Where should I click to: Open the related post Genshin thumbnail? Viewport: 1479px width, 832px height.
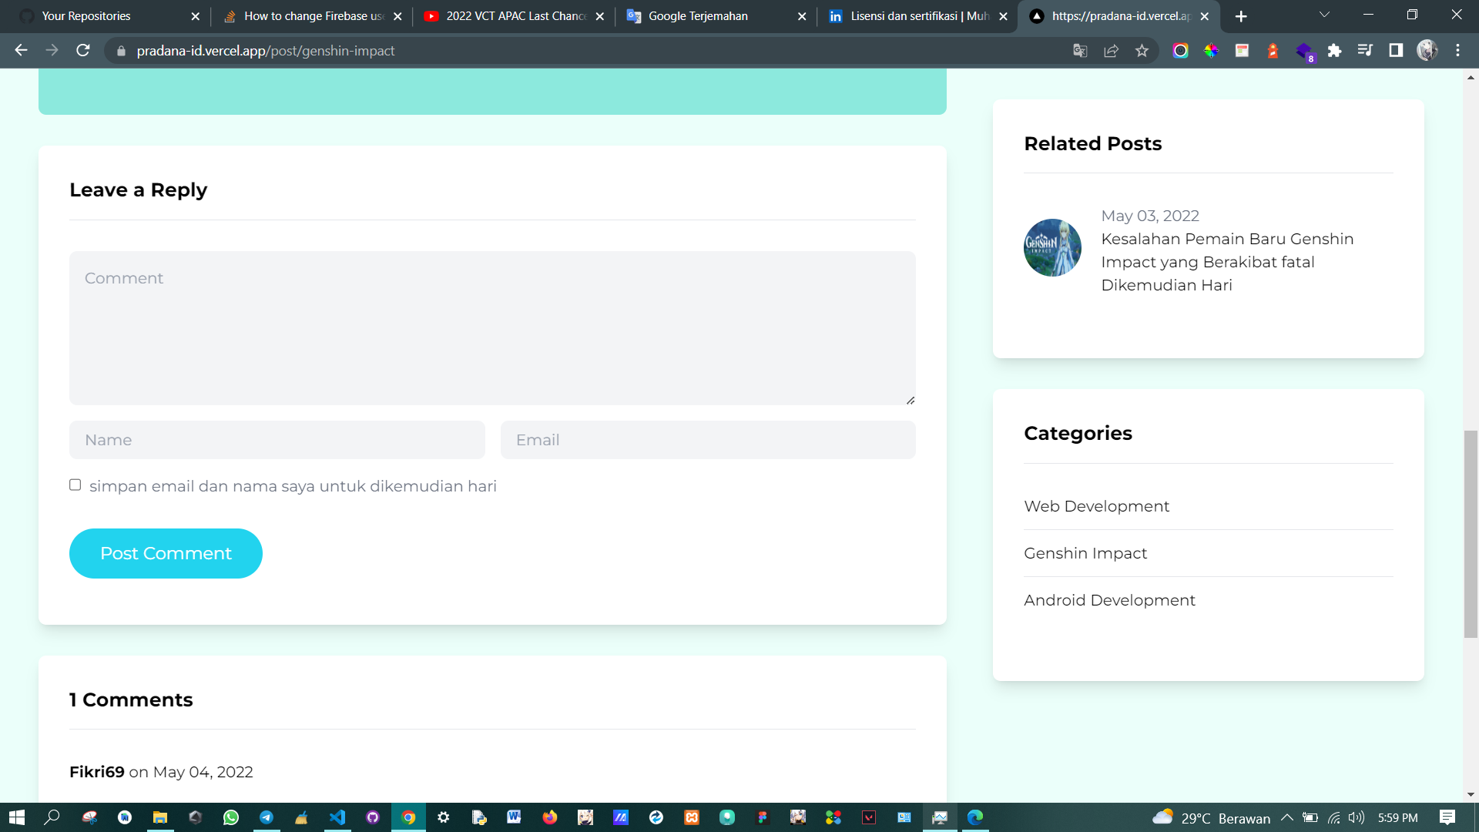(x=1052, y=247)
